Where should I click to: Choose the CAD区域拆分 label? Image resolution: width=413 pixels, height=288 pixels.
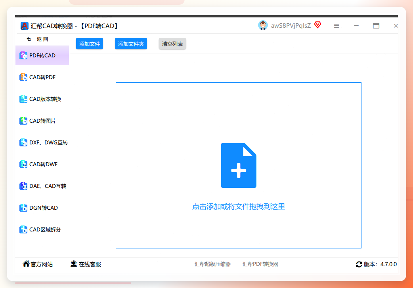(x=45, y=229)
